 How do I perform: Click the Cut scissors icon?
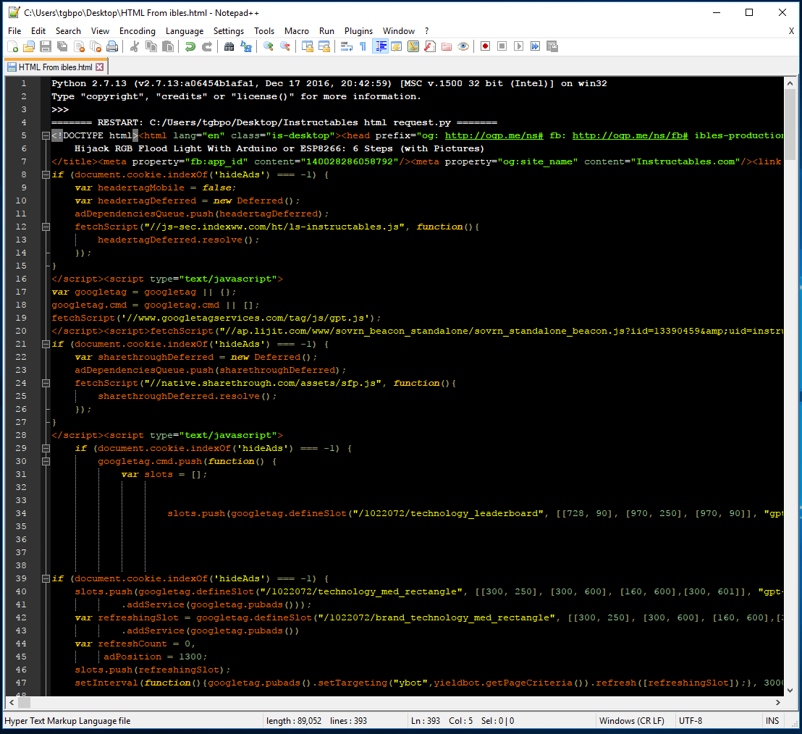coord(134,46)
